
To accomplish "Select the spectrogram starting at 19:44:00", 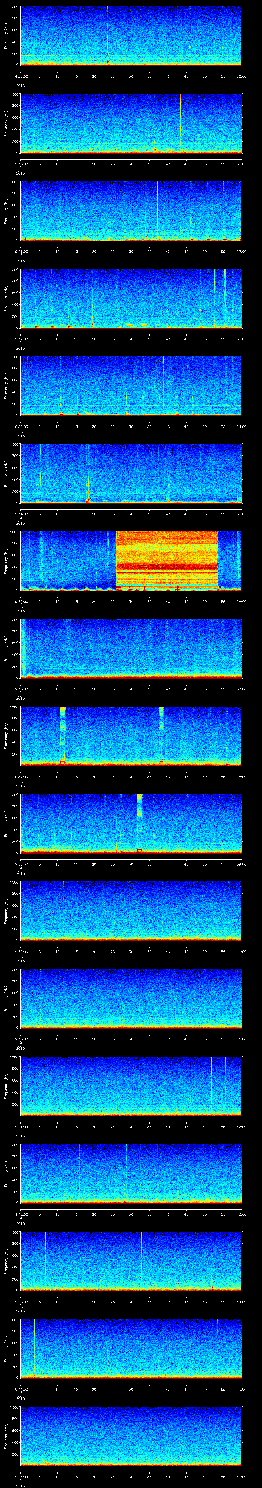I will [131, 1348].
